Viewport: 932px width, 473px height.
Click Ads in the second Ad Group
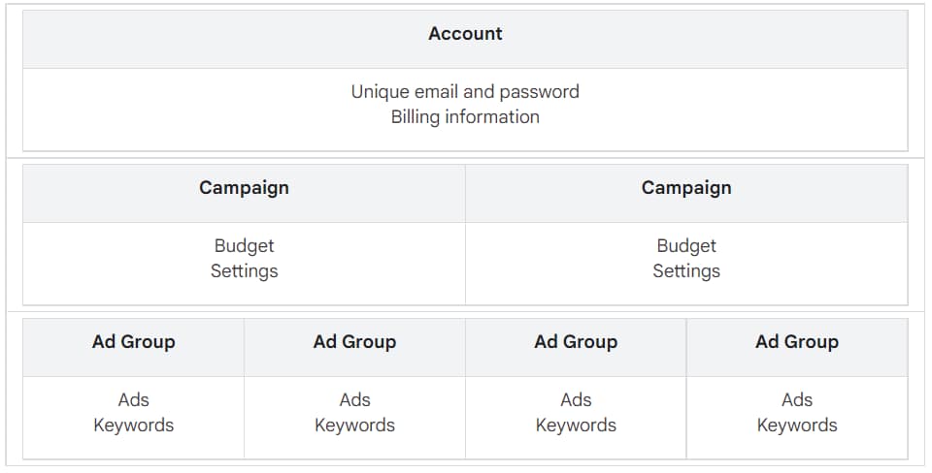tap(355, 400)
